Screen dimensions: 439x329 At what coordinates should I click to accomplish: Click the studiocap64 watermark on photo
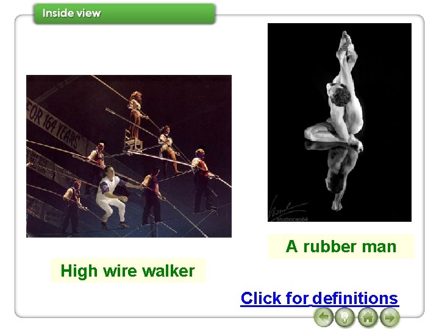tap(292, 219)
